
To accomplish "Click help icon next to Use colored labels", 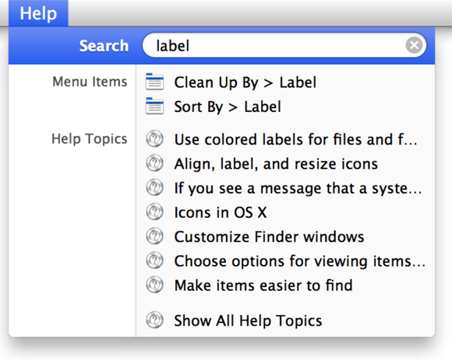I will point(155,139).
